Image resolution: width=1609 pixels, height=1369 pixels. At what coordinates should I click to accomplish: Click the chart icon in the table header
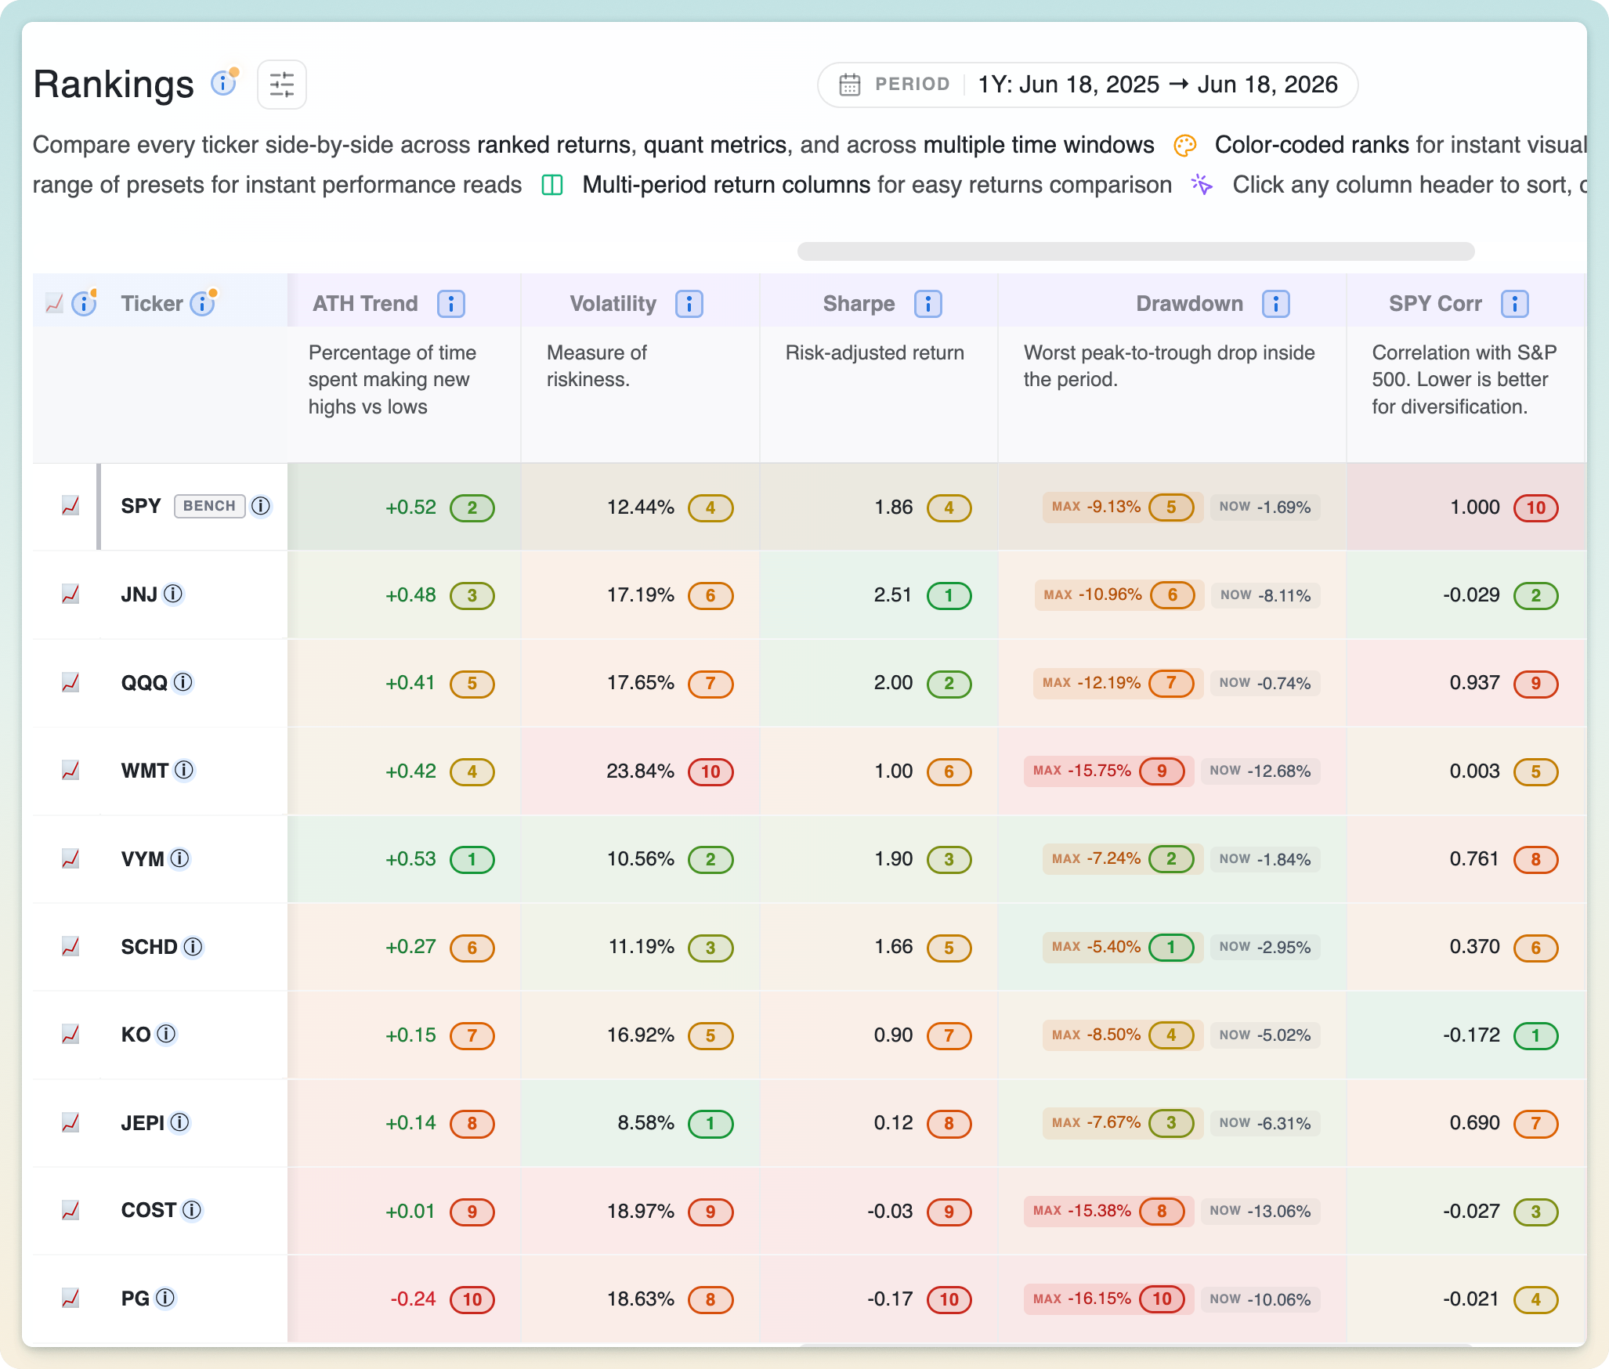pyautogui.click(x=54, y=303)
